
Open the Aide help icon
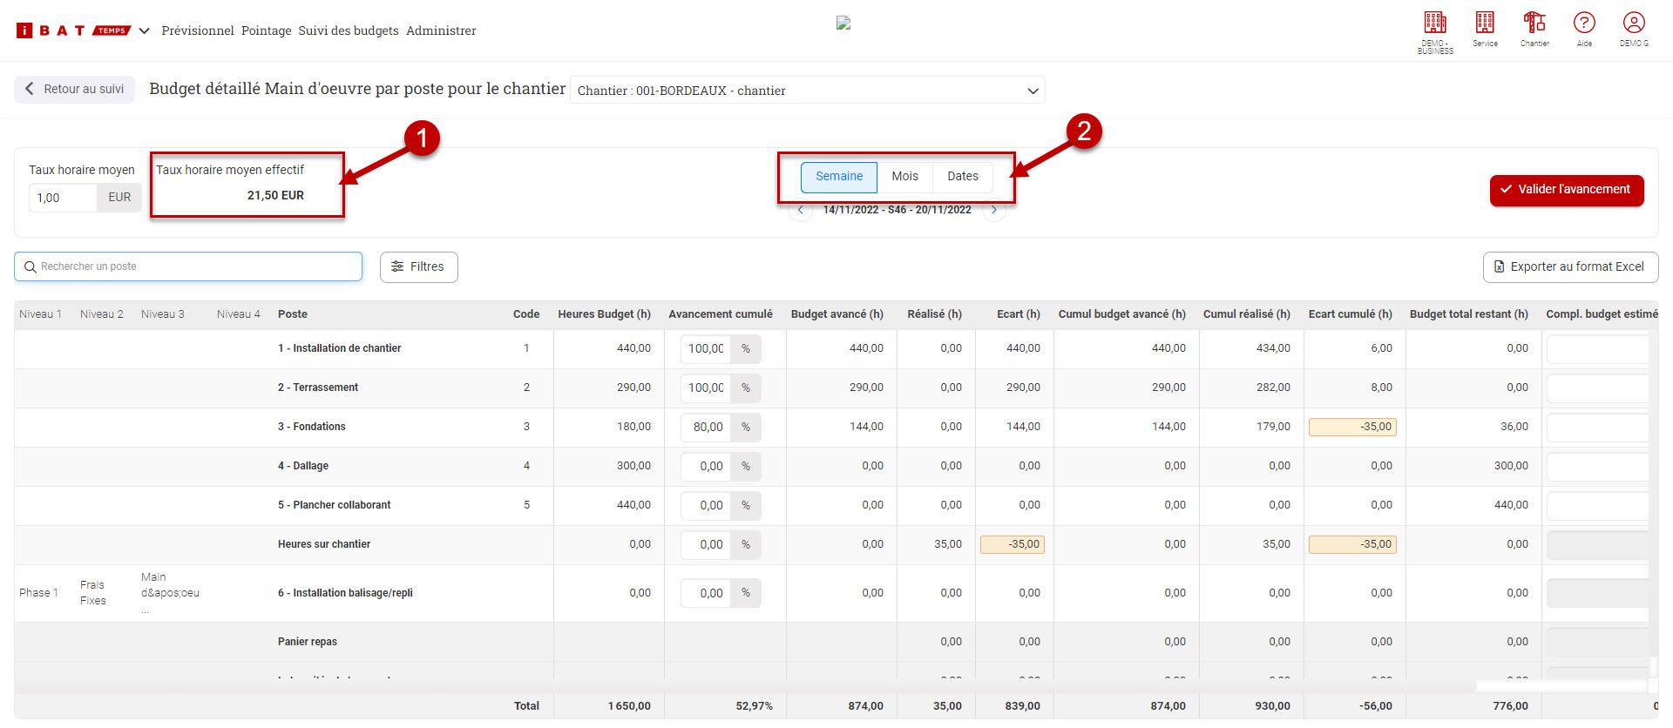click(1584, 24)
